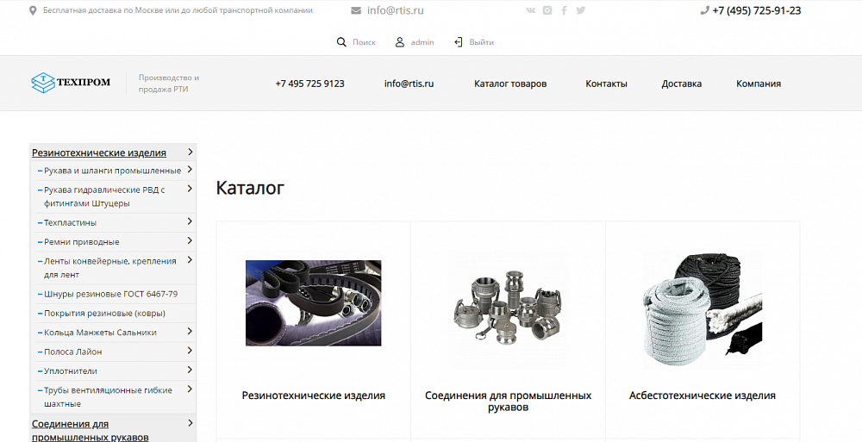Expand Ленты конвейерные chevron
The image size is (862, 442).
point(190,260)
